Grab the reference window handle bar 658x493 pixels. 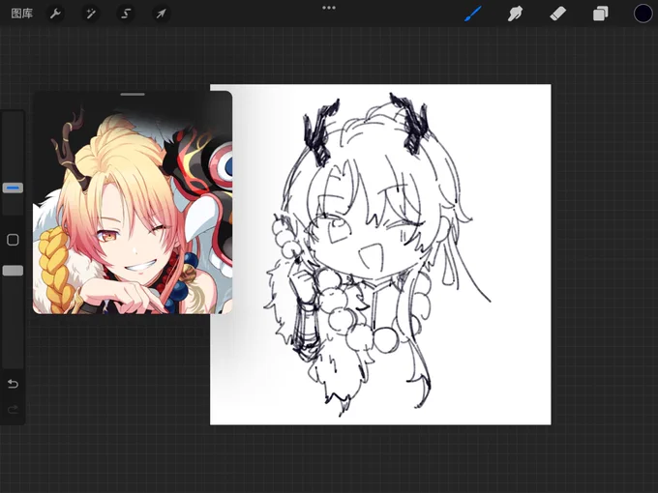[133, 95]
